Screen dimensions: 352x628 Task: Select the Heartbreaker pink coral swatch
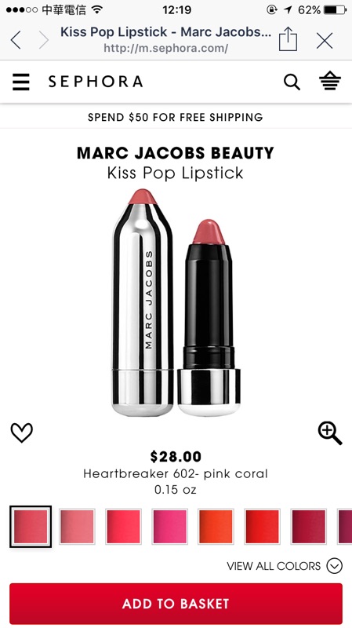[31, 526]
